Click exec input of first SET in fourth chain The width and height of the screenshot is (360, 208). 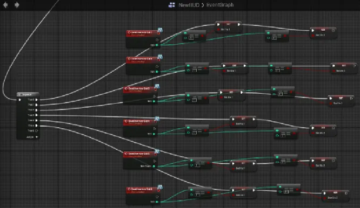tap(233, 119)
